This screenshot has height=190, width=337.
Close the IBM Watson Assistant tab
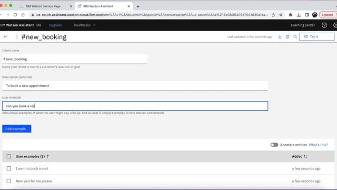128,6
